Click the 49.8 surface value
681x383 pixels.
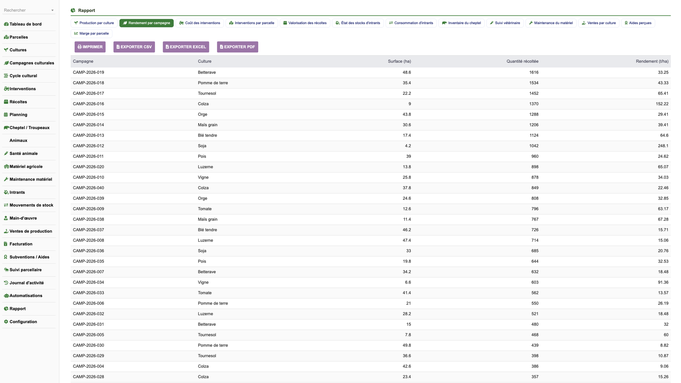click(x=407, y=345)
